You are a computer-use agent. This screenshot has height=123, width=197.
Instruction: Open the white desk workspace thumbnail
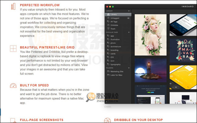point(183,98)
